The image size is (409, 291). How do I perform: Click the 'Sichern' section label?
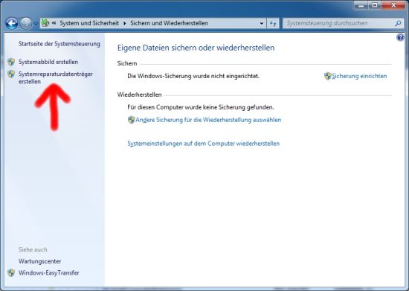[127, 63]
